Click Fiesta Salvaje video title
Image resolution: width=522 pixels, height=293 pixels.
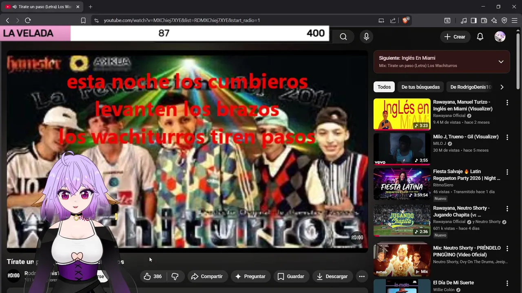[x=467, y=175]
